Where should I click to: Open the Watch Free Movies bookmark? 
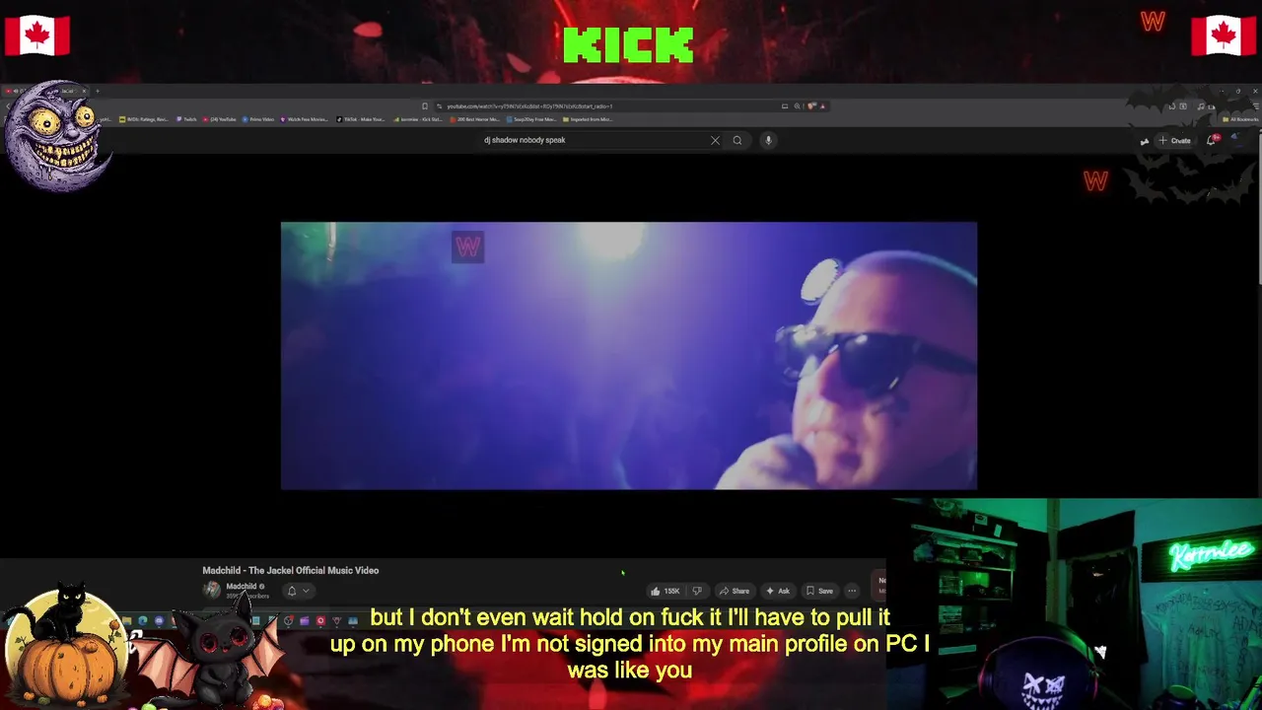point(304,119)
